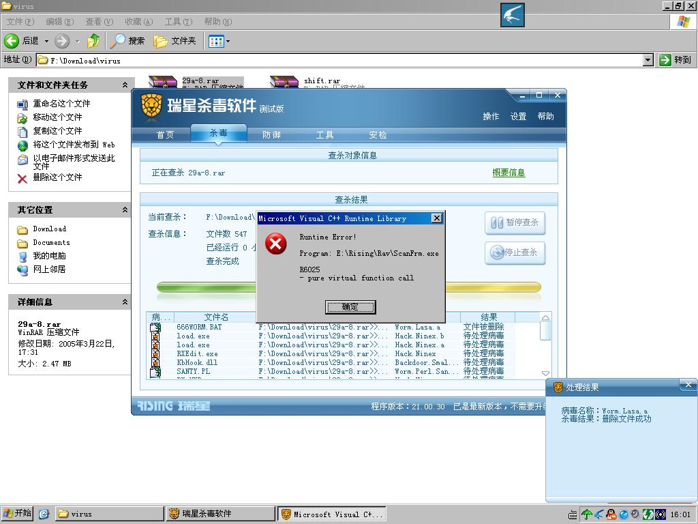698x524 pixels.
Task: Select the RXEdit.exe row icon
Action: click(x=155, y=354)
